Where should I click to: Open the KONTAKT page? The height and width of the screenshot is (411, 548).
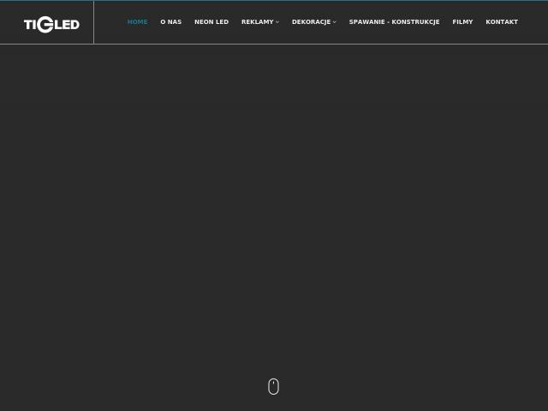tap(502, 21)
